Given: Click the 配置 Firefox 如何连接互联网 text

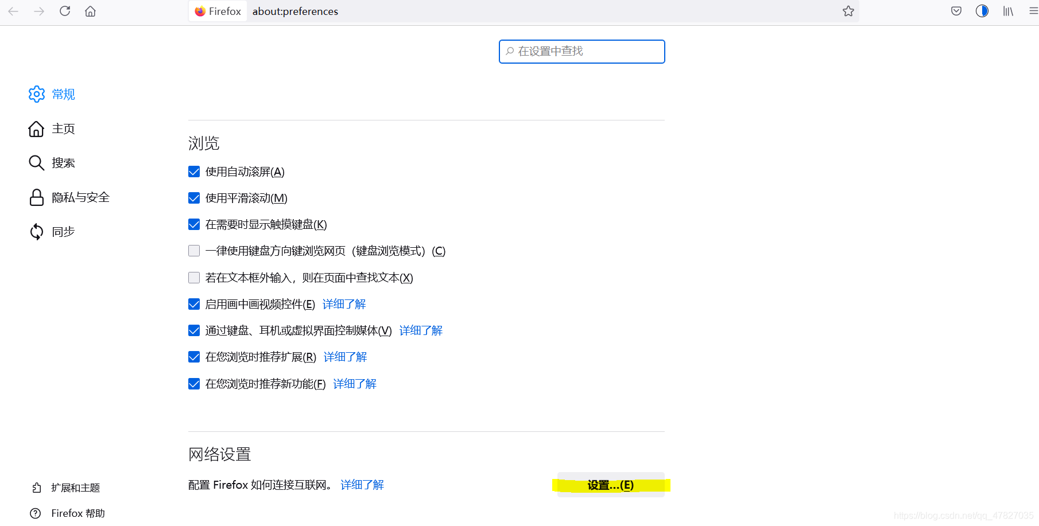Looking at the screenshot, I should pos(261,485).
